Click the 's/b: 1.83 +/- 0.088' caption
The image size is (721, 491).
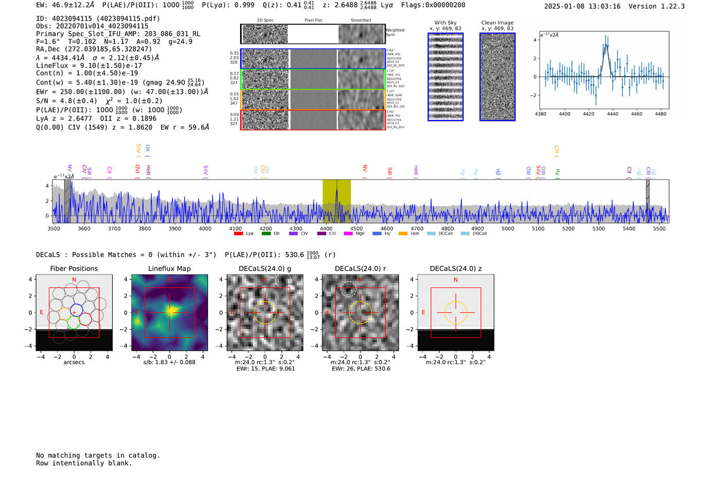[169, 362]
